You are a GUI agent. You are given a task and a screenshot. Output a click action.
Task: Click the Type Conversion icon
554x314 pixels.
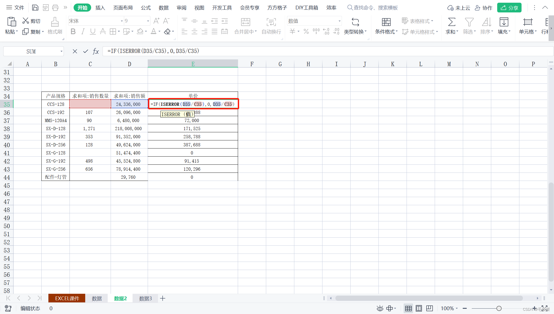click(355, 22)
